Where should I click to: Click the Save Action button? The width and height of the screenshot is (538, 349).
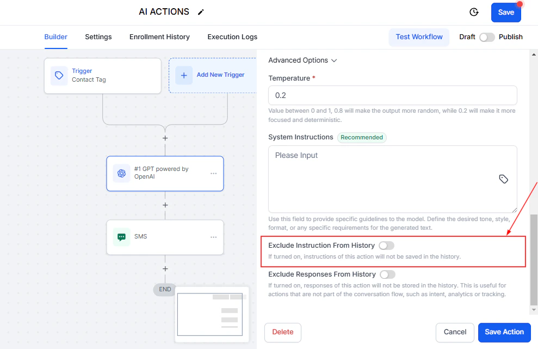click(504, 332)
